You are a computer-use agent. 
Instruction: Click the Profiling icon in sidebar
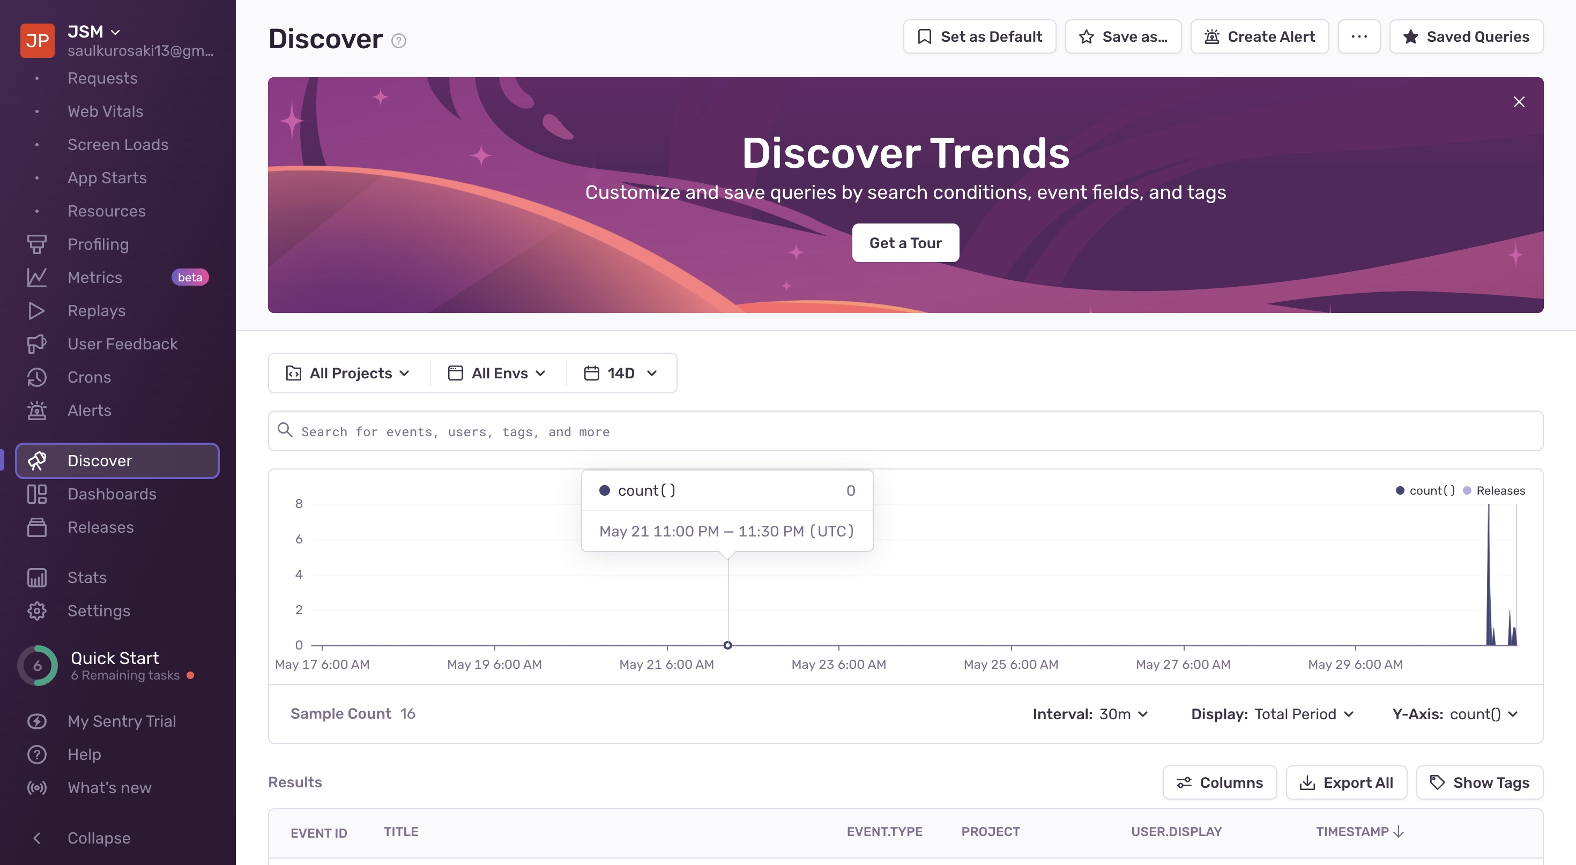click(36, 244)
